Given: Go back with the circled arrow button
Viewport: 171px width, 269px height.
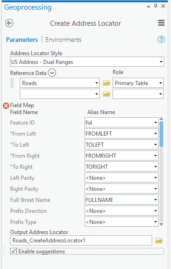Looking at the screenshot, I should (x=9, y=23).
